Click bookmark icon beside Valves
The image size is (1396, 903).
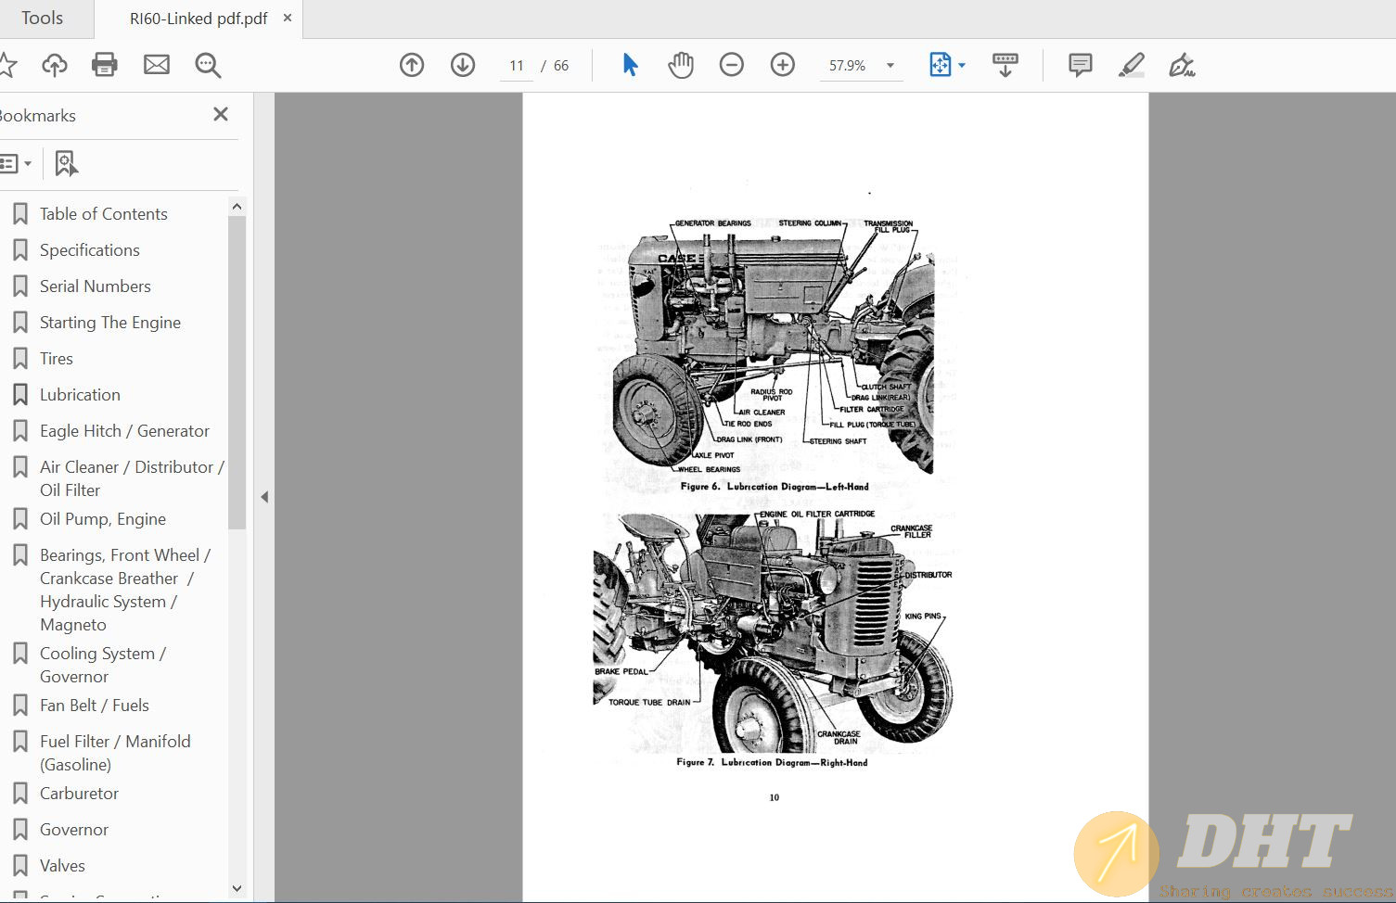[x=20, y=866]
